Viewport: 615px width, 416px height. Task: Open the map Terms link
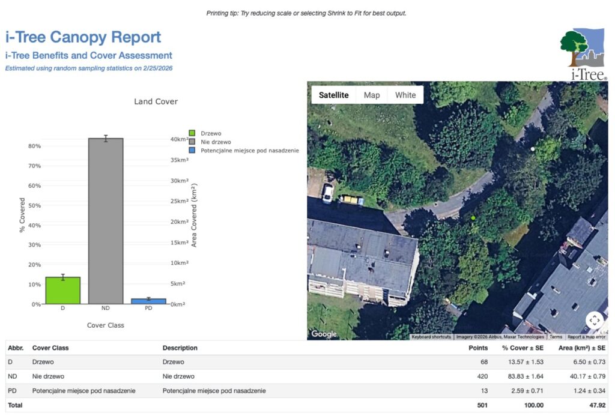tap(556, 337)
